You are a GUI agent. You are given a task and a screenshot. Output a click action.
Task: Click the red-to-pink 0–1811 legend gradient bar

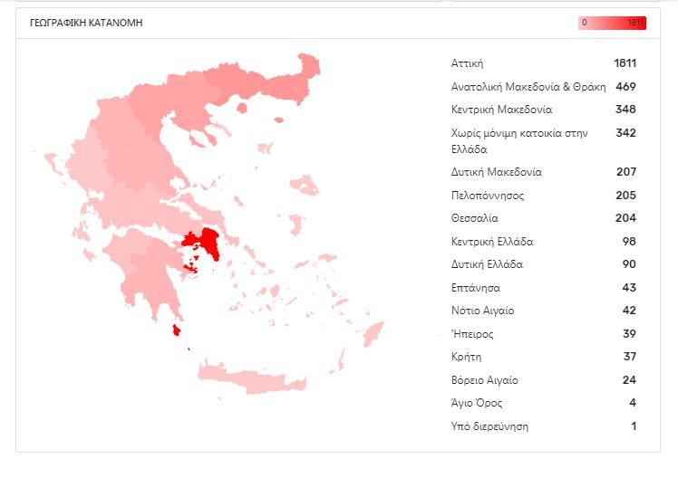(x=612, y=23)
